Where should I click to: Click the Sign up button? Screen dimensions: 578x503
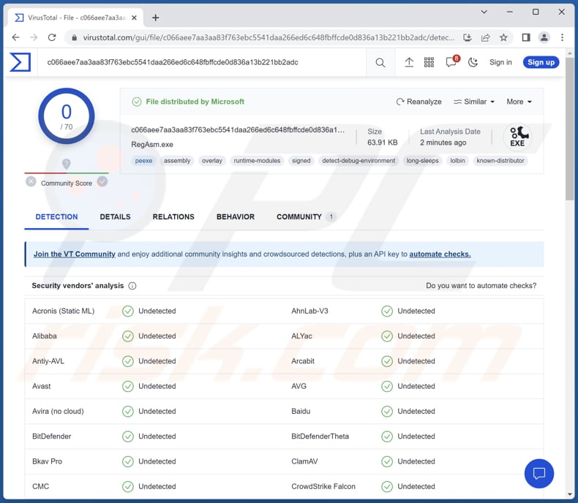[541, 62]
